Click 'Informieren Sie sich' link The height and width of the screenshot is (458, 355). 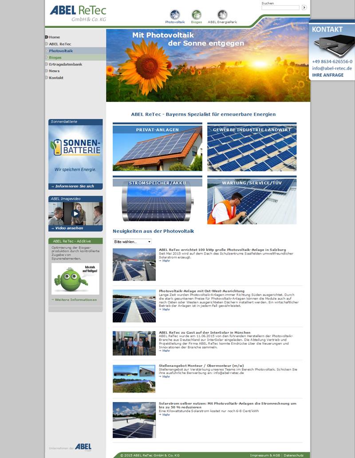[75, 186]
